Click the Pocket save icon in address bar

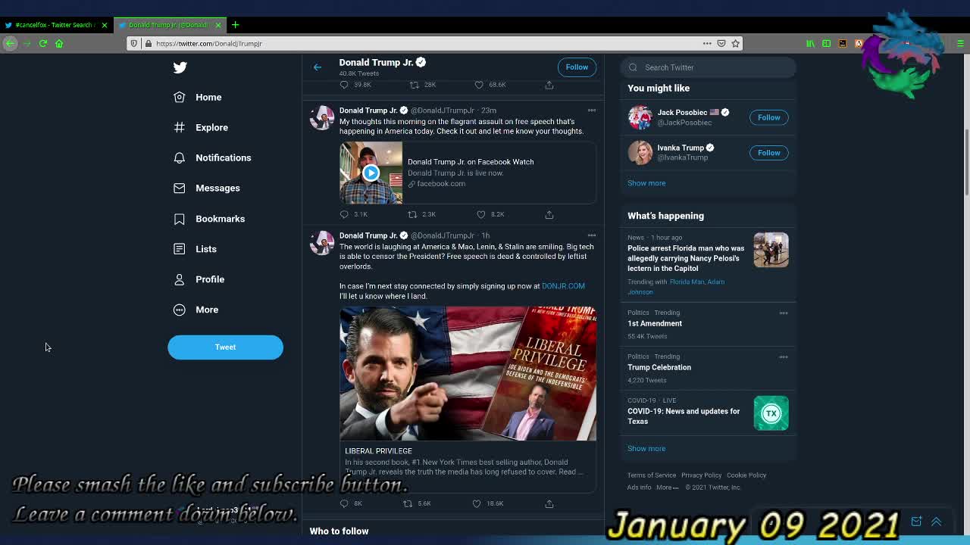click(721, 43)
